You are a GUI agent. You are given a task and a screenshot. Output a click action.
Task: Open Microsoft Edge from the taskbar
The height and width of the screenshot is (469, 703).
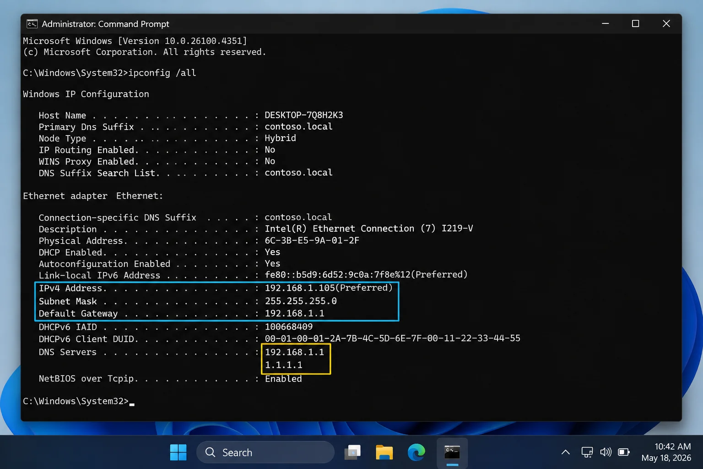(416, 453)
